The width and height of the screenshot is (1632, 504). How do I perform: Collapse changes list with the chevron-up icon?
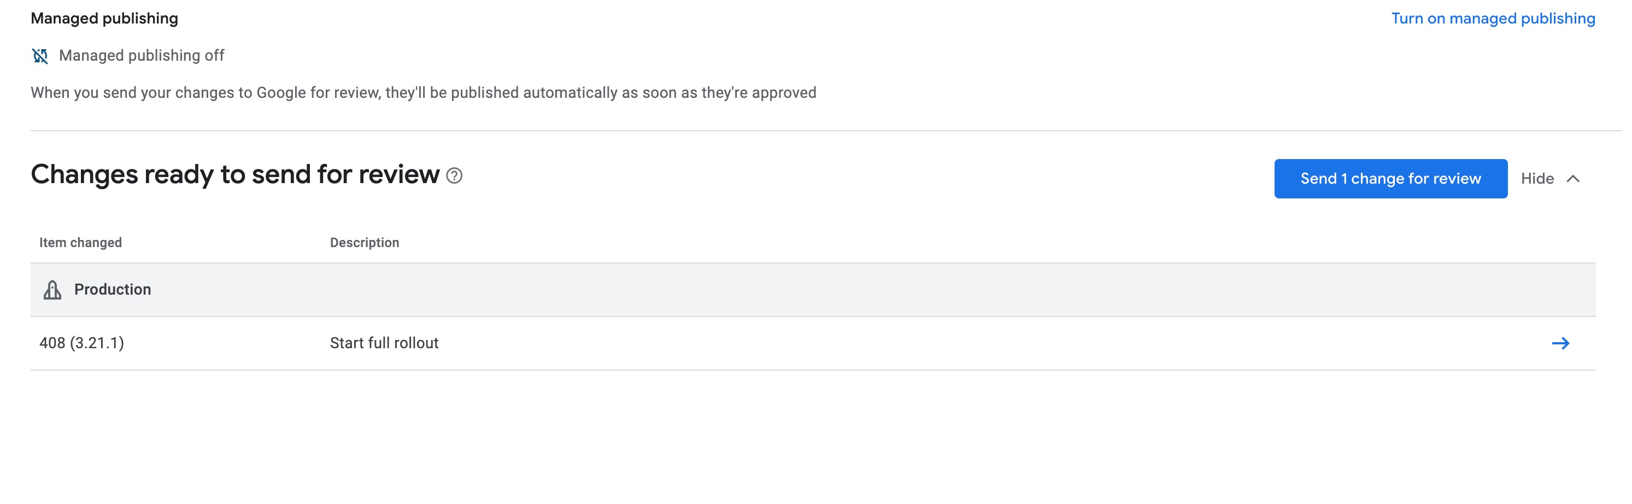click(x=1573, y=179)
